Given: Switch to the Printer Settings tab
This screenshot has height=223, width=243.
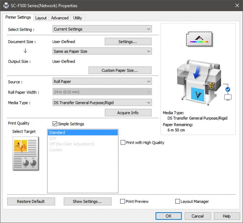Looking at the screenshot, I should [18, 17].
